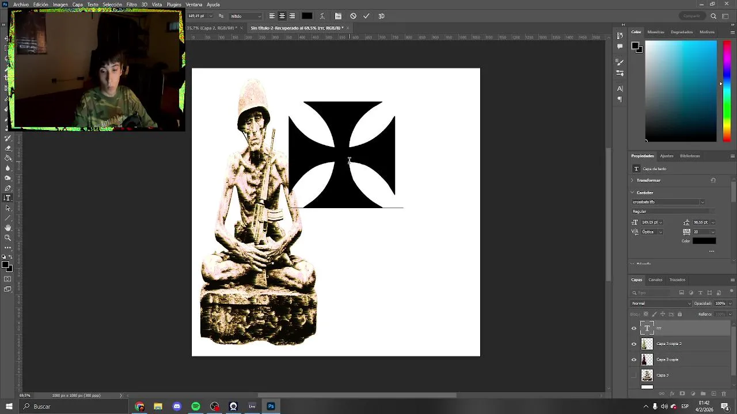This screenshot has height=414, width=737.
Task: Select the Path Selection arrow tool
Action: 8,208
